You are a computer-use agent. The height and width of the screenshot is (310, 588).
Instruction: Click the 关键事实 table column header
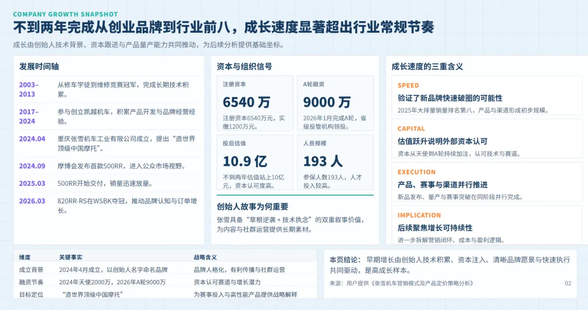70,258
